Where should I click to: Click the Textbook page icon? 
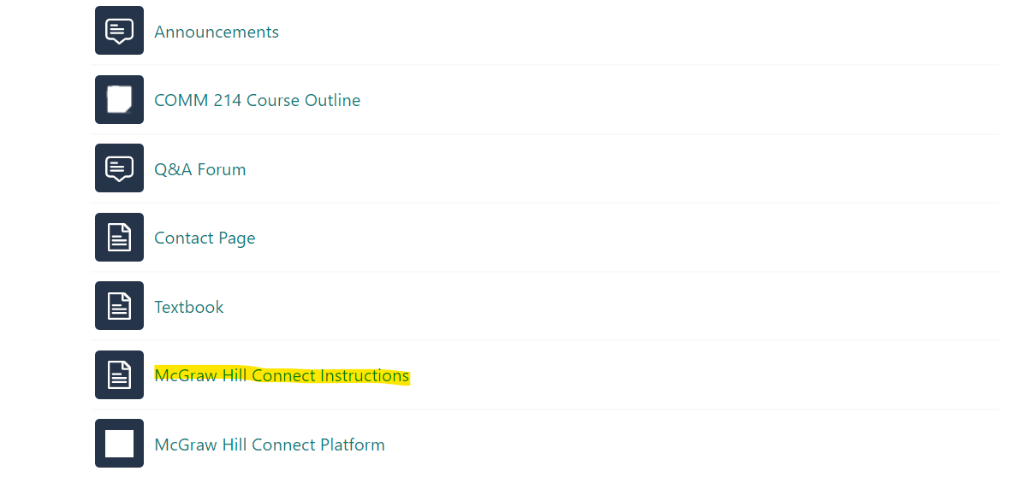pyautogui.click(x=119, y=306)
